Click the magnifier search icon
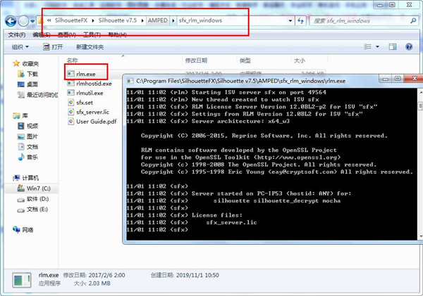The height and width of the screenshot is (296, 423). [413, 20]
